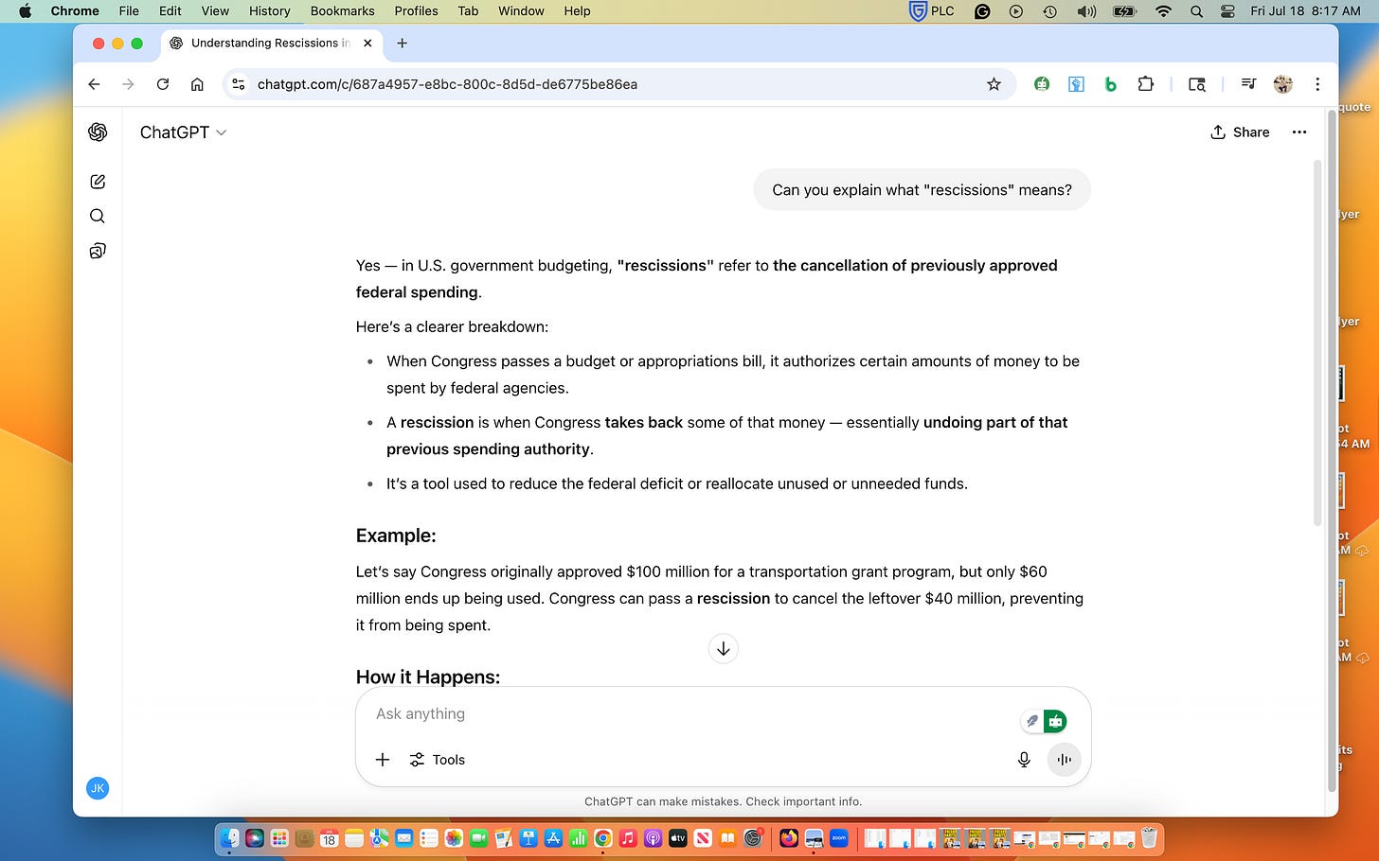Screen dimensions: 1379x861
Task: Open the sound volume menu bar icon
Action: click(1086, 11)
